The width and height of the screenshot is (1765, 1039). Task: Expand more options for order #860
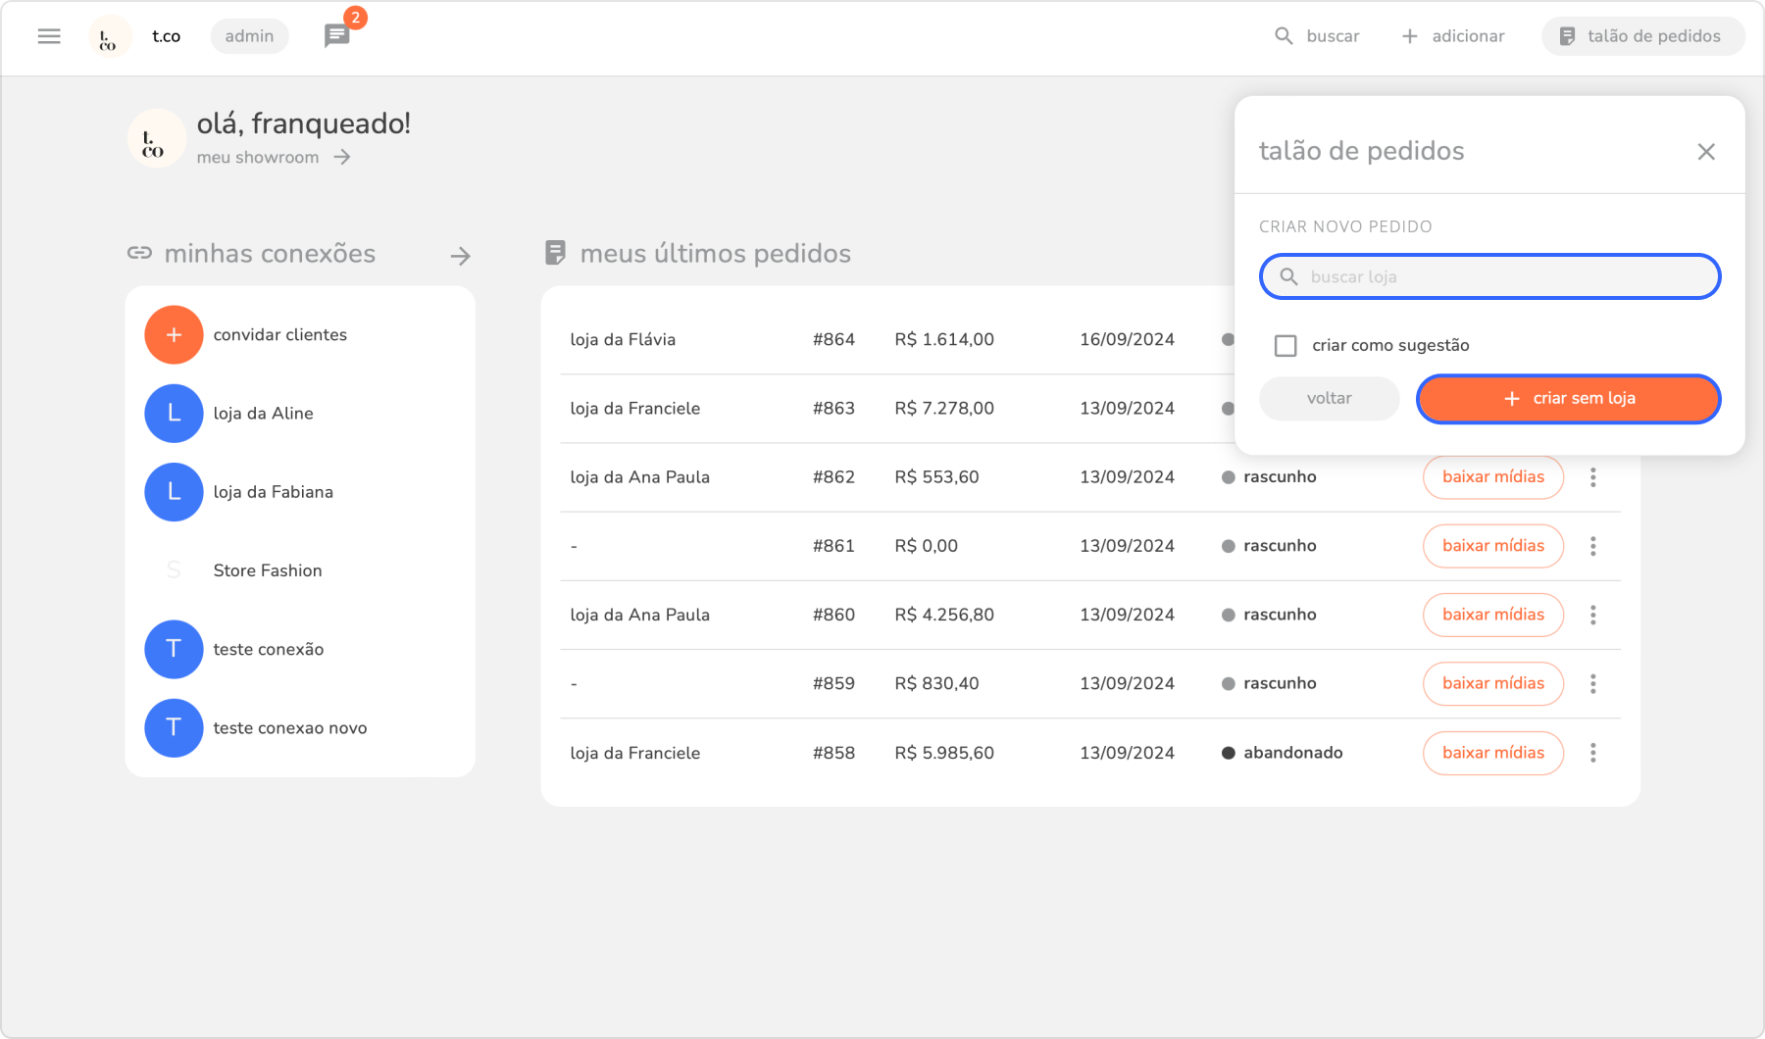[x=1592, y=615]
